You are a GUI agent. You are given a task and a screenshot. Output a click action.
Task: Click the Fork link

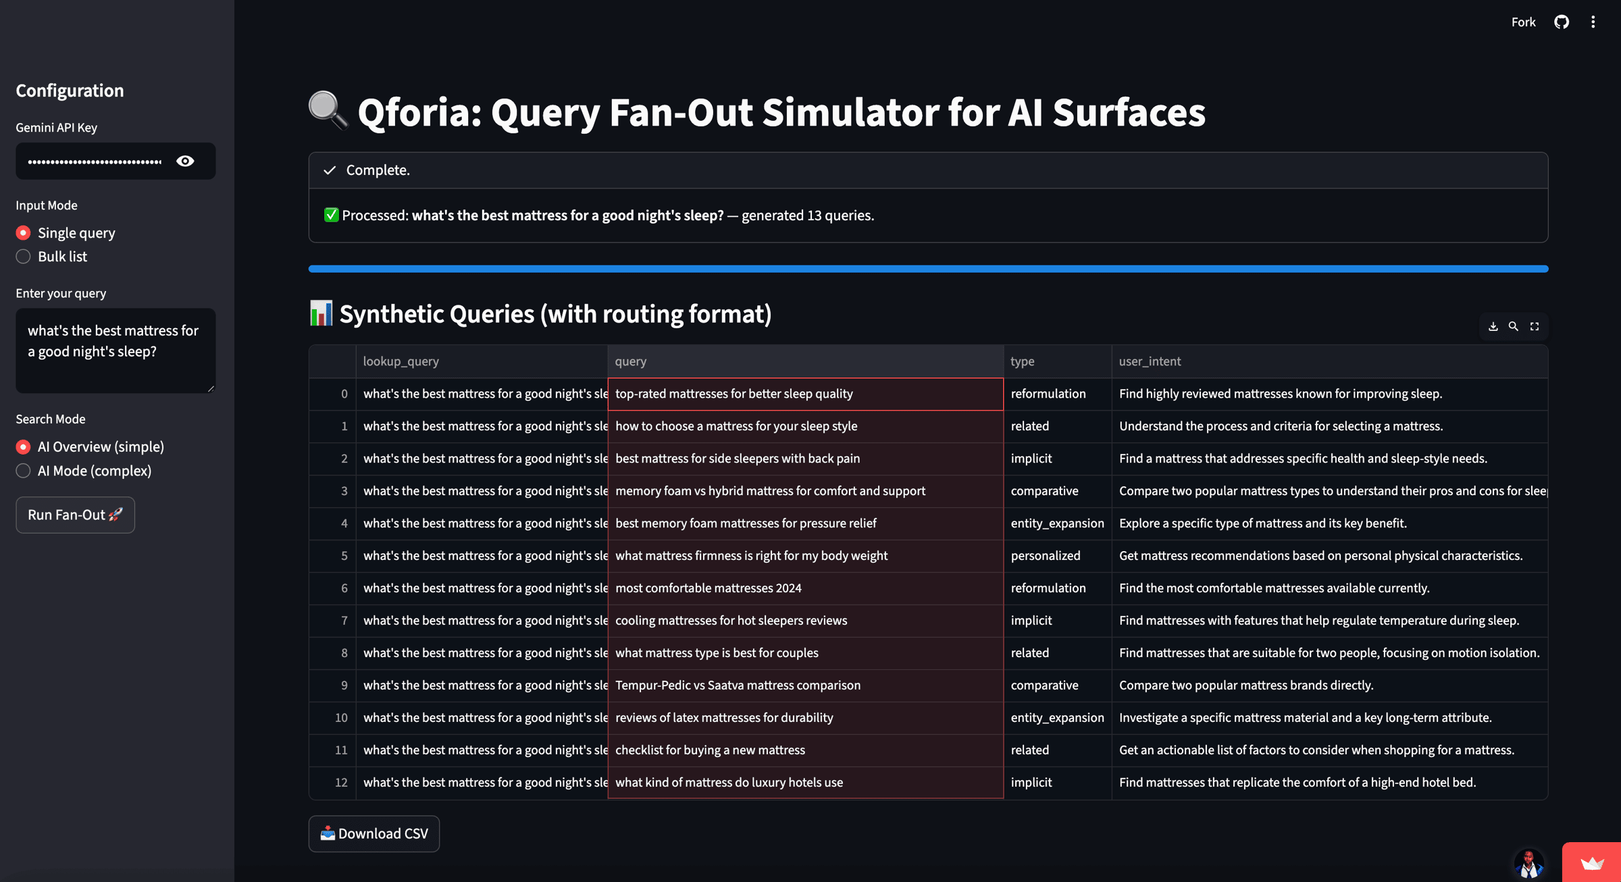(x=1523, y=22)
